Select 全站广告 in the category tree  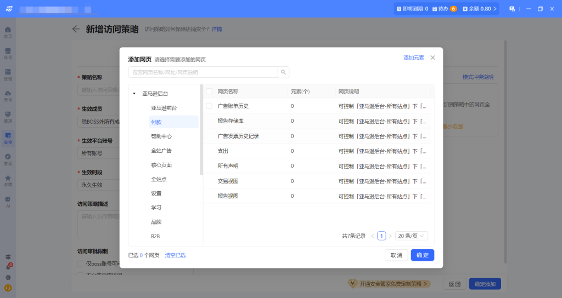click(x=161, y=151)
